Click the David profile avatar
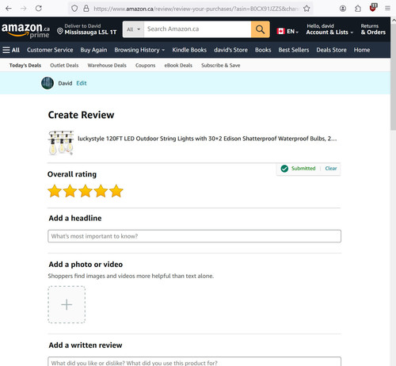396x366 pixels. click(x=48, y=83)
